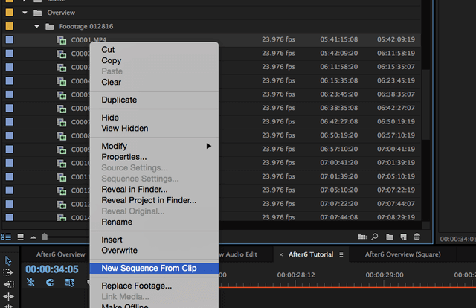476x308 pixels.
Task: Open Find magnifier in project panel
Action: pyautogui.click(x=375, y=237)
